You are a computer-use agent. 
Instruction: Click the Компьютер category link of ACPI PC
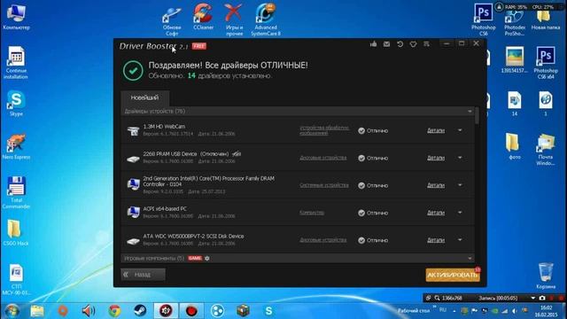[x=312, y=213]
